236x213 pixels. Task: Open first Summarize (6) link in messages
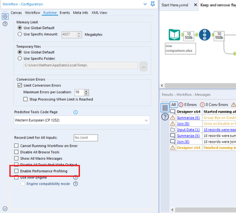188,117
